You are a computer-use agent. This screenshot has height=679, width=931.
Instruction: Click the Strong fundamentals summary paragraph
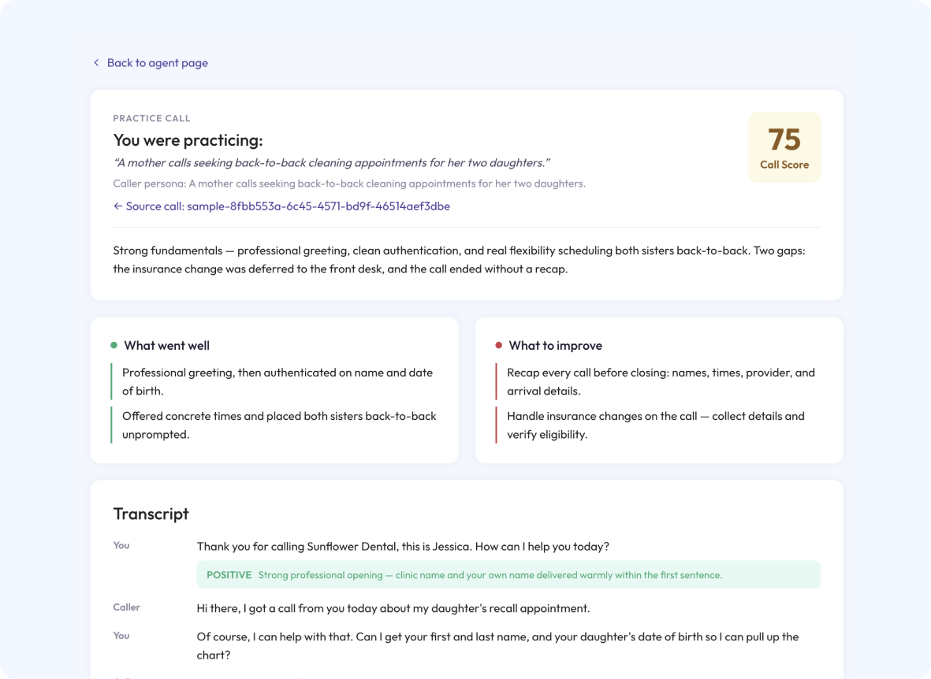(459, 259)
